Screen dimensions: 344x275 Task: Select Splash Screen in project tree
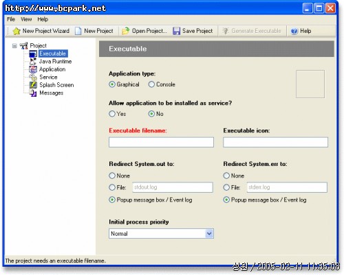tap(56, 85)
